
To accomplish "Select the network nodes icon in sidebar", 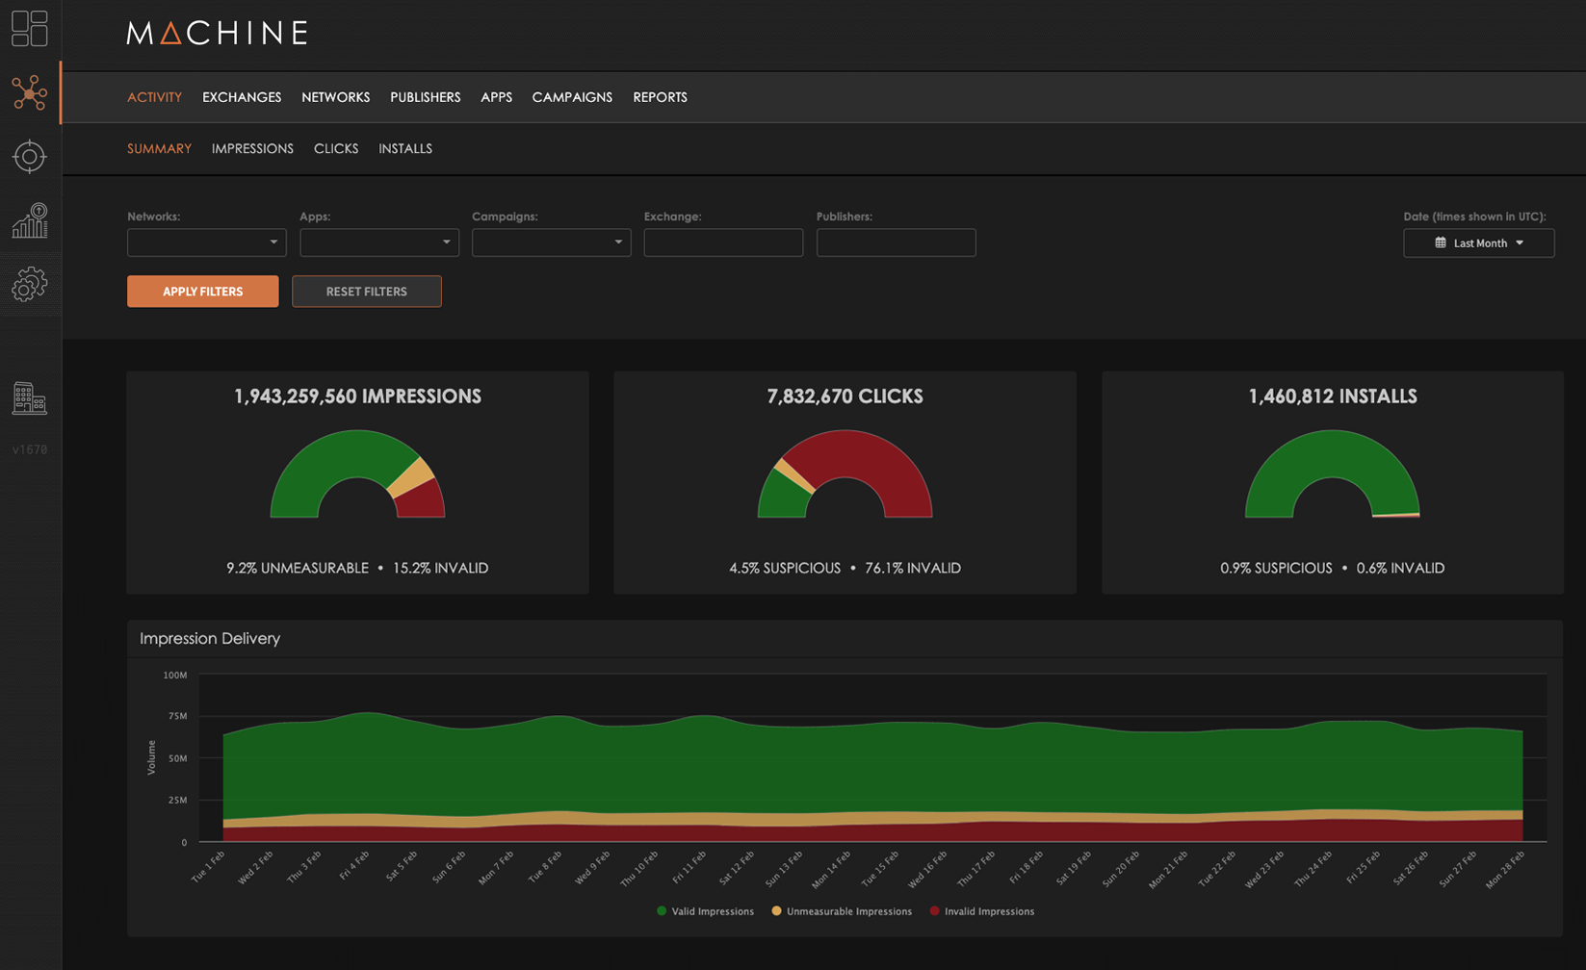I will click(29, 93).
